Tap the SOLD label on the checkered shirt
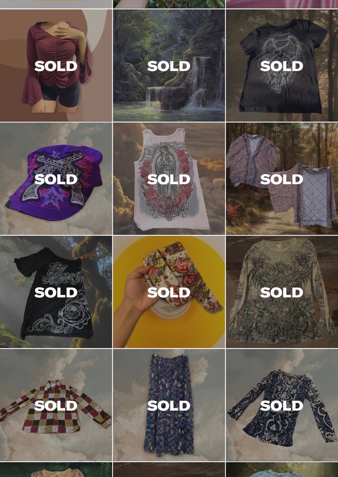Image resolution: width=338 pixels, height=477 pixels. (x=56, y=405)
